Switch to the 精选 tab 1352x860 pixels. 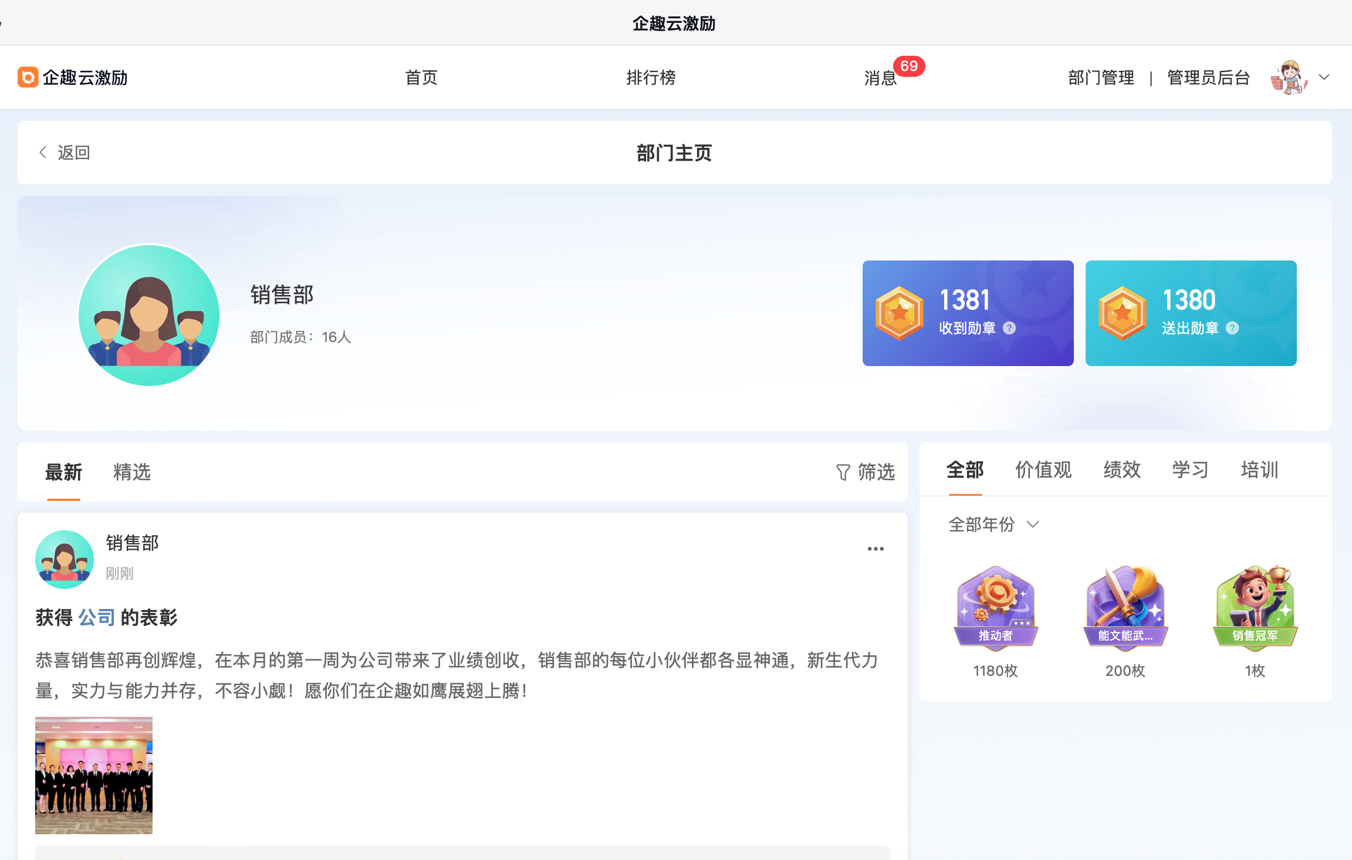(132, 472)
